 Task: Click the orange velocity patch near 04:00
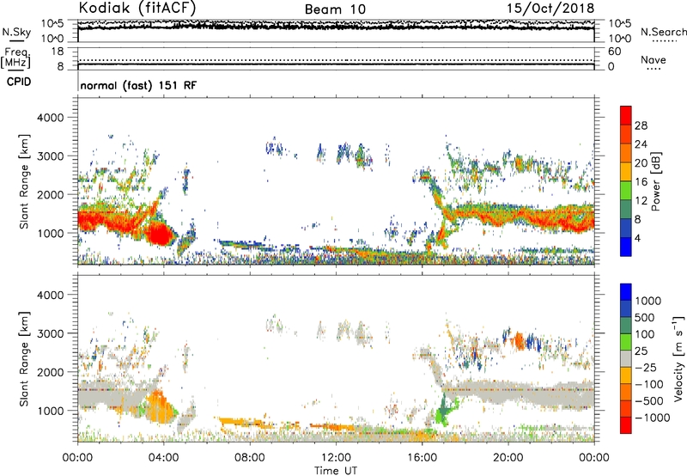point(159,406)
